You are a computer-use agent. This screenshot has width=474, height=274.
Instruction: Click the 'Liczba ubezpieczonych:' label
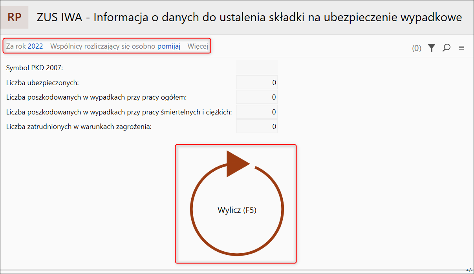[43, 83]
